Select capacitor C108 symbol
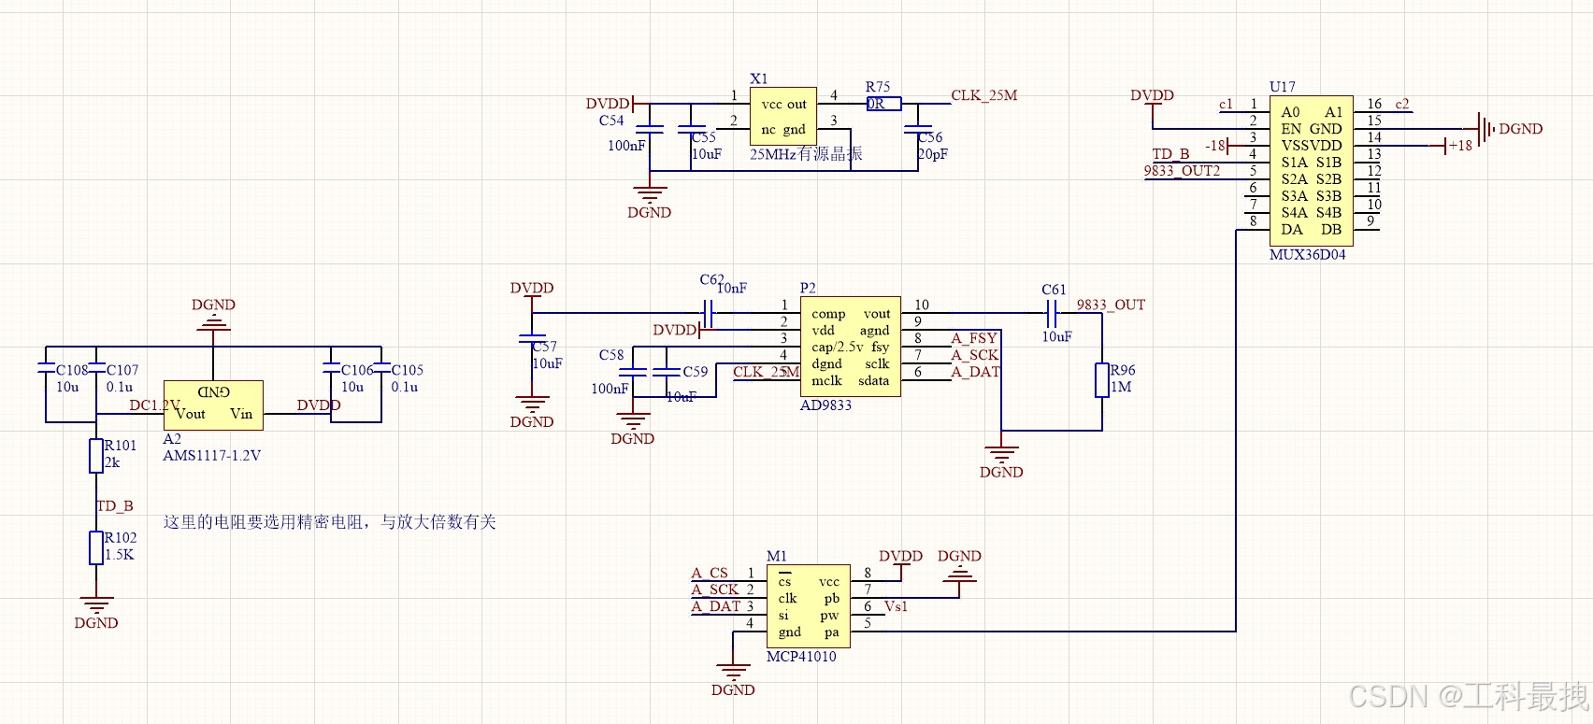The image size is (1593, 724). pos(45,367)
